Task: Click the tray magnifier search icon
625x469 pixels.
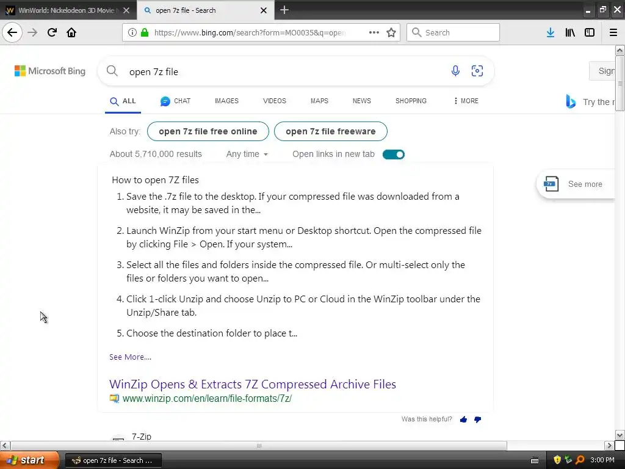Action: (580, 460)
